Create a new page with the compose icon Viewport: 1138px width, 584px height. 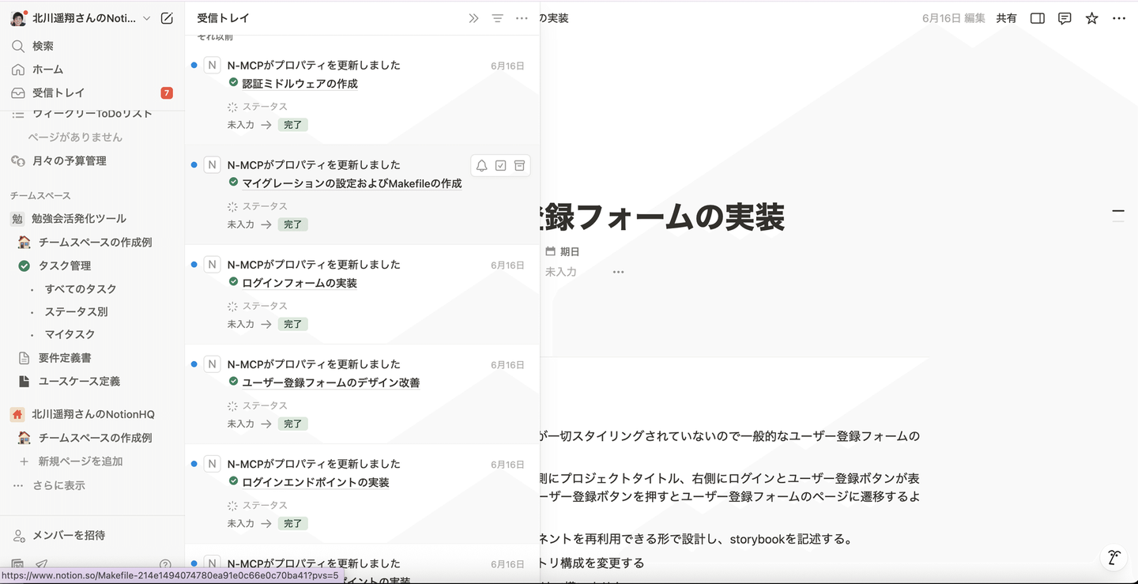[x=167, y=18]
